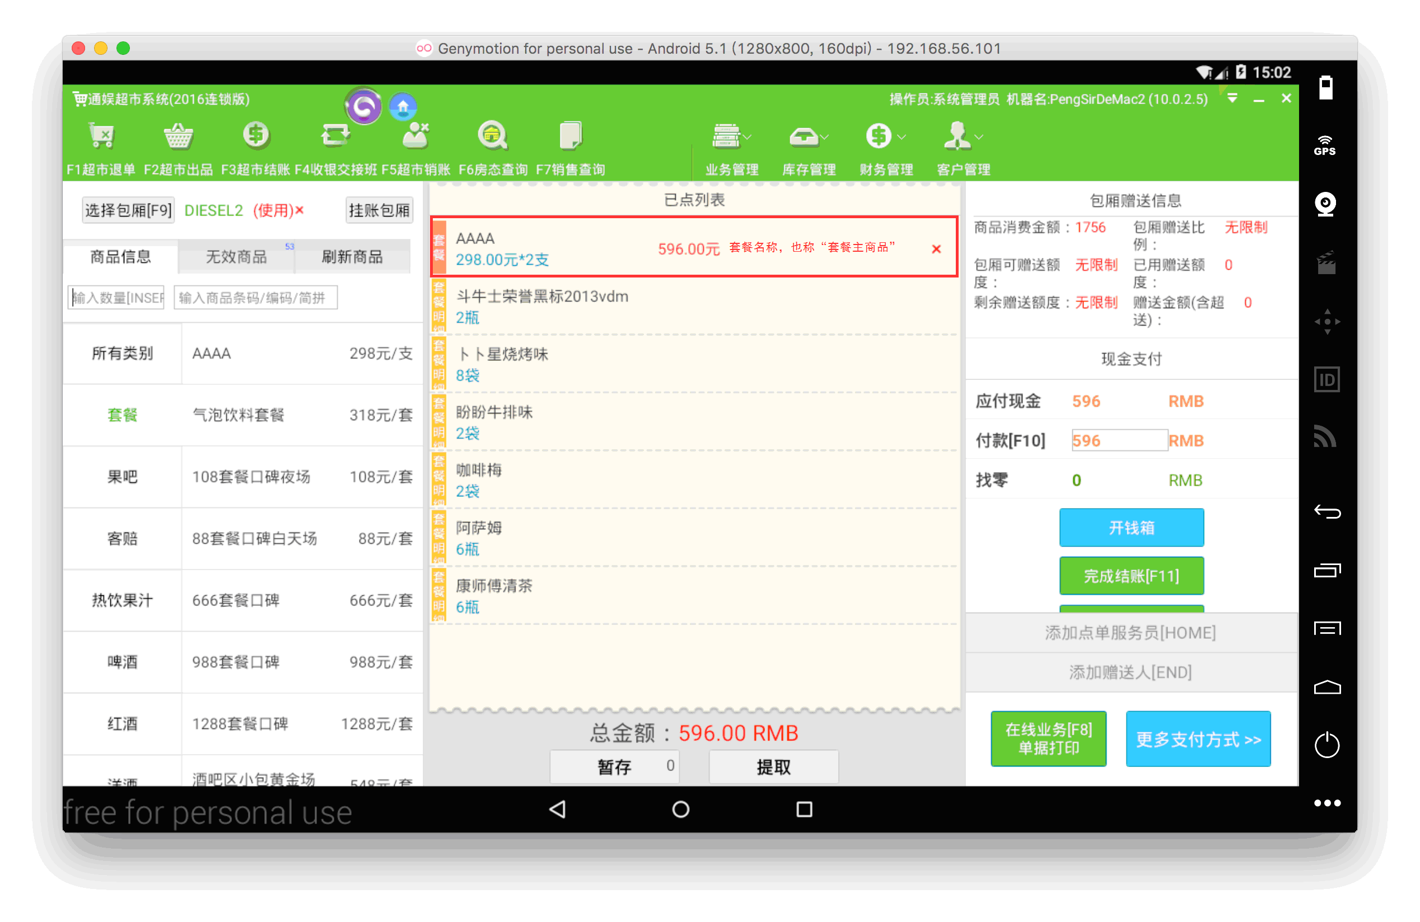The width and height of the screenshot is (1420, 922).
Task: Open Genymotion more options dots
Action: pos(1326,803)
